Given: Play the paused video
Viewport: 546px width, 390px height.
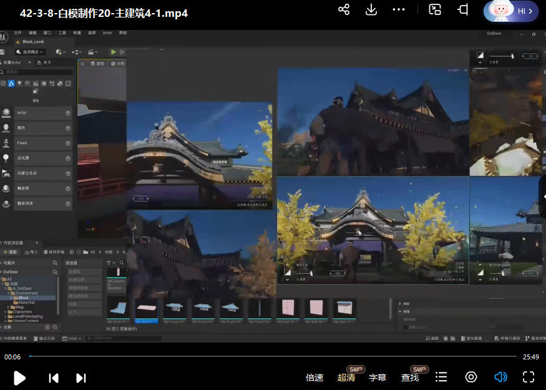Looking at the screenshot, I should tap(20, 378).
